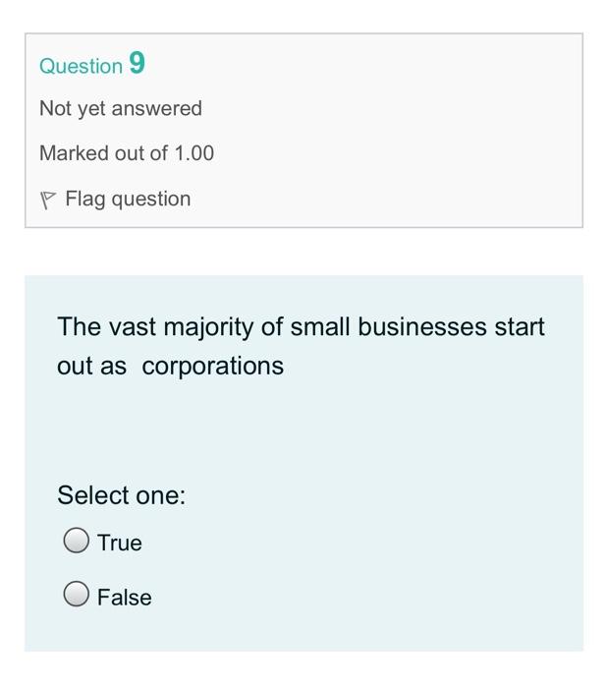Click the word 'Question' in the info box
This screenshot has width=608, height=688.
tap(81, 66)
